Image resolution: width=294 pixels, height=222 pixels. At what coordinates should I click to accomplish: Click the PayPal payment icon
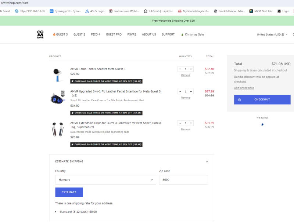click(x=262, y=124)
